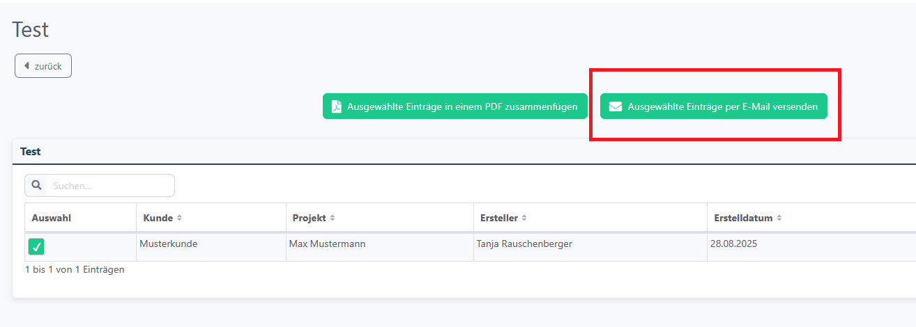916x327 pixels.
Task: Sort table by Projekt column header
Action: (x=380, y=218)
